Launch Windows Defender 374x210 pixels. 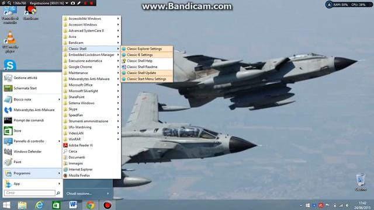coord(32,152)
